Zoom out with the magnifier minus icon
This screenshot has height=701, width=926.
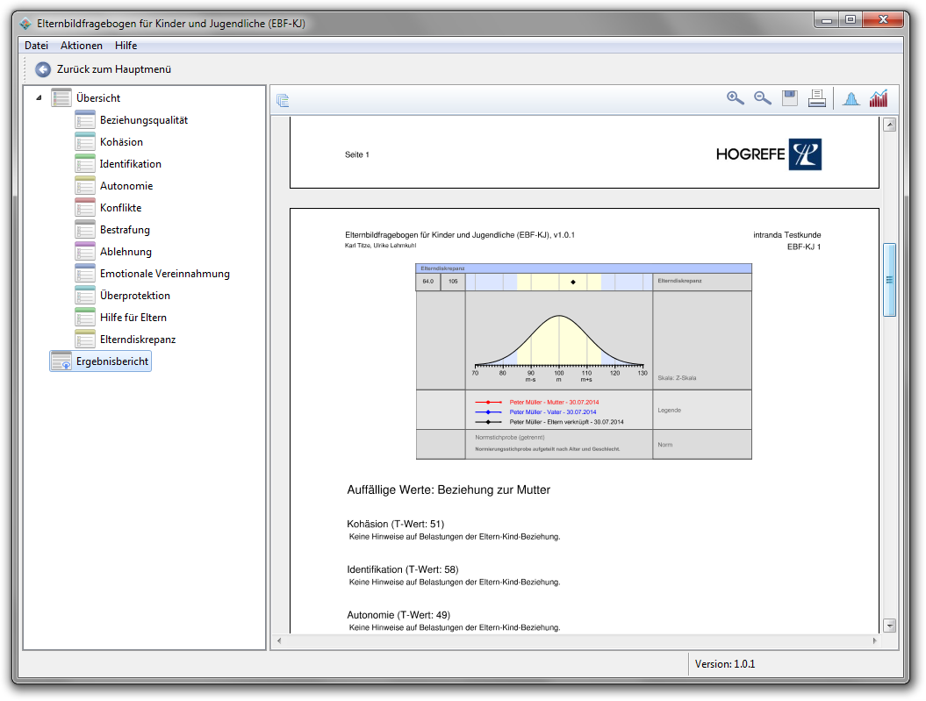(763, 98)
